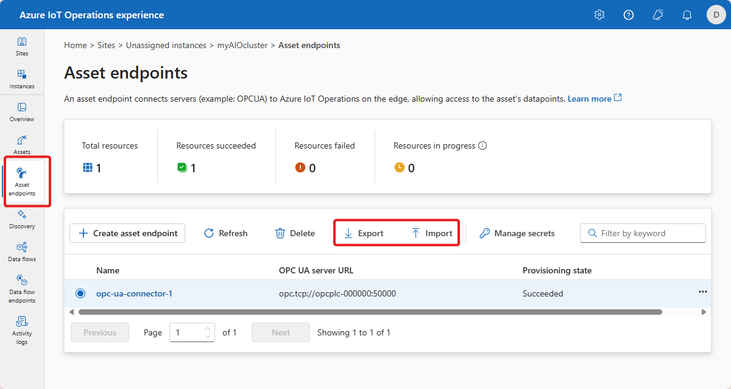Open the row's more options ellipsis
This screenshot has width=731, height=389.
click(703, 292)
